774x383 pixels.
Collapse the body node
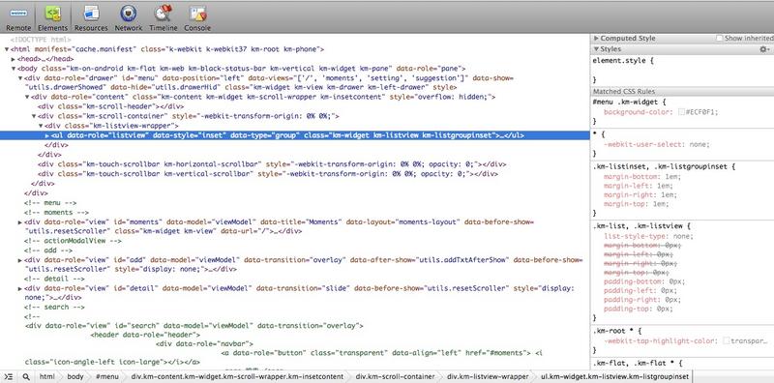tap(14, 69)
